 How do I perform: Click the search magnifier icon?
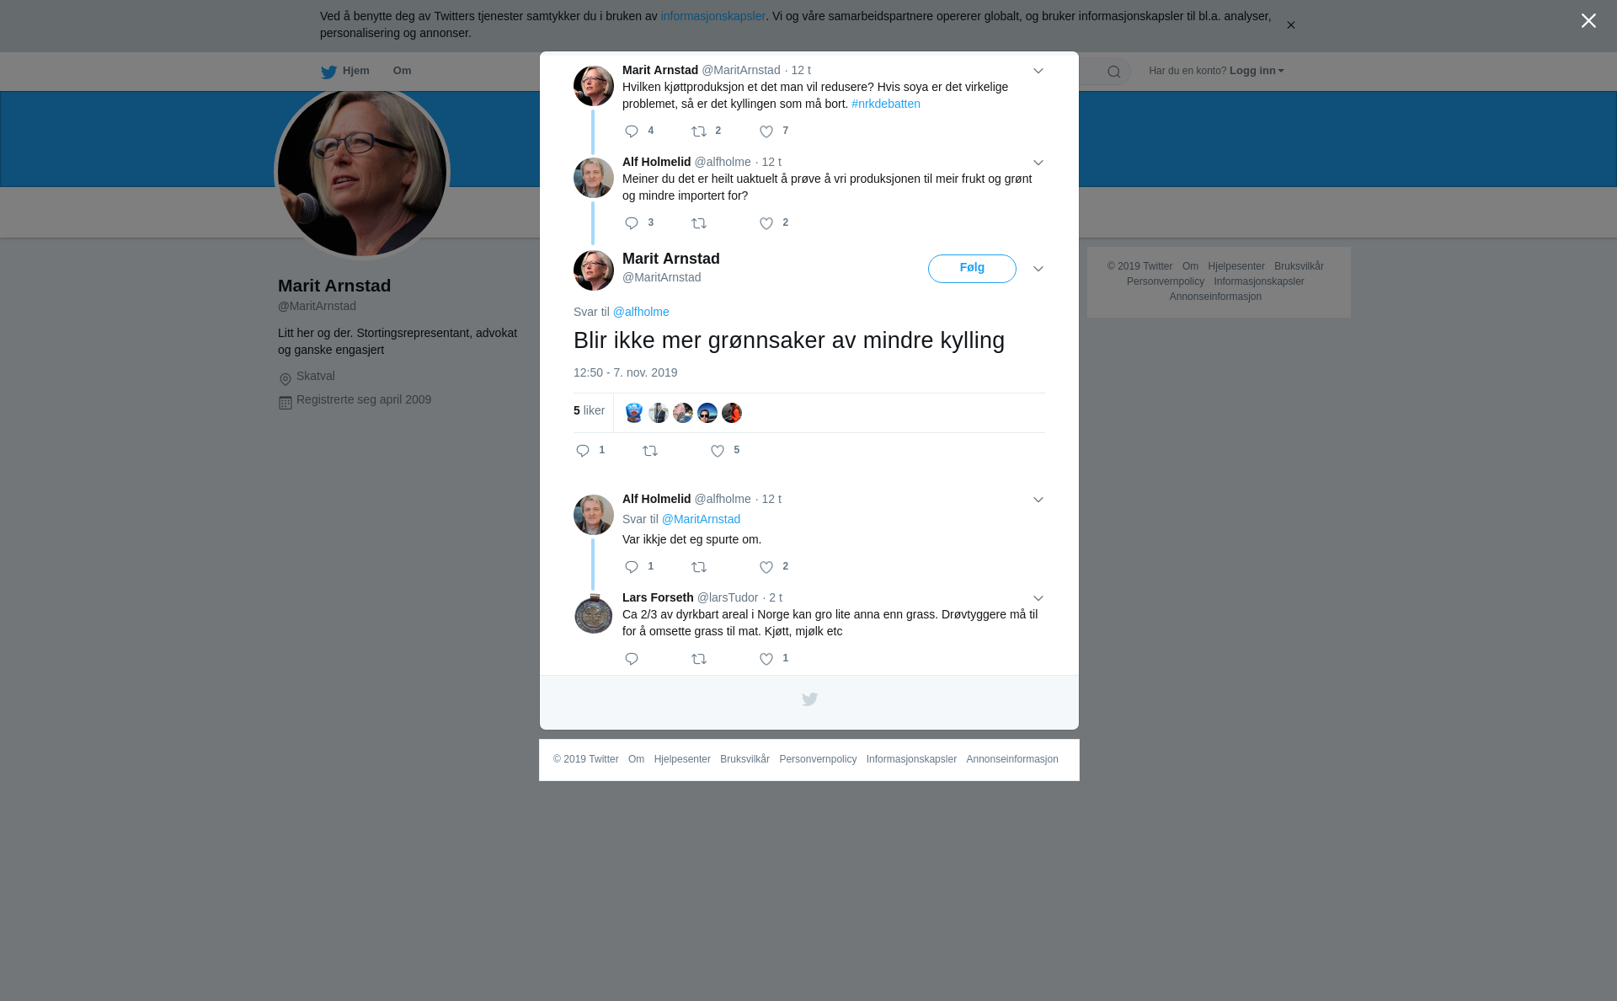click(x=1114, y=72)
